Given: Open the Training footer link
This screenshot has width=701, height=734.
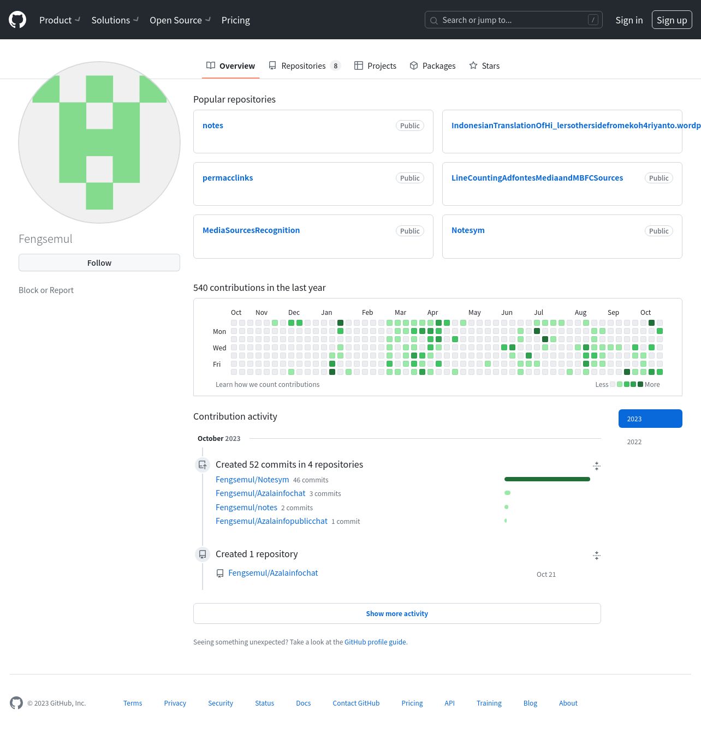Looking at the screenshot, I should click(x=489, y=703).
